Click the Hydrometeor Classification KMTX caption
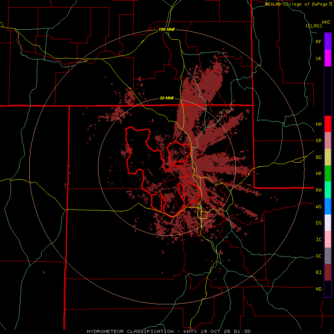 tap(168, 331)
